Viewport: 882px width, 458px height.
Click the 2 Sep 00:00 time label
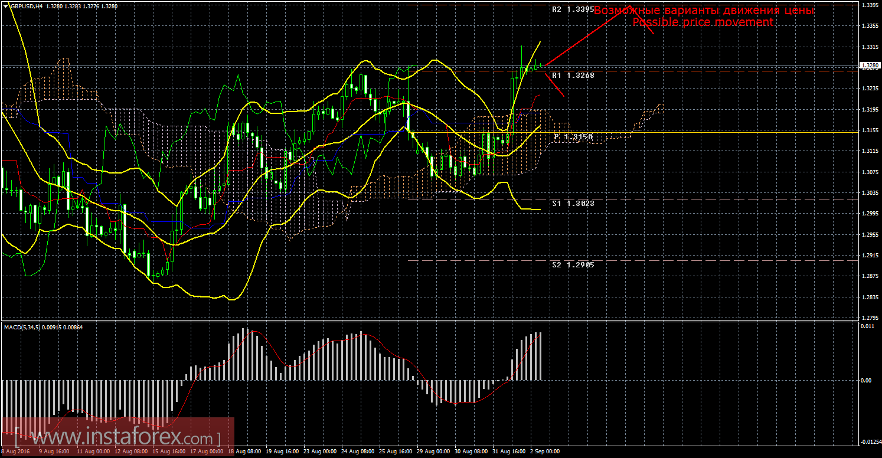[x=544, y=452]
